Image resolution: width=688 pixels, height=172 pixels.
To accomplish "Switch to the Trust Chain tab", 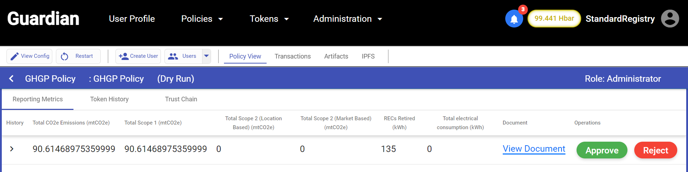I will (x=181, y=99).
